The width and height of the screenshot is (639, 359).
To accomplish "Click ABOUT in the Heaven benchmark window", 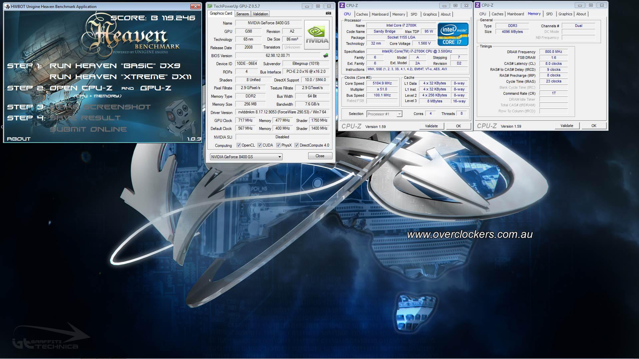I will (19, 139).
